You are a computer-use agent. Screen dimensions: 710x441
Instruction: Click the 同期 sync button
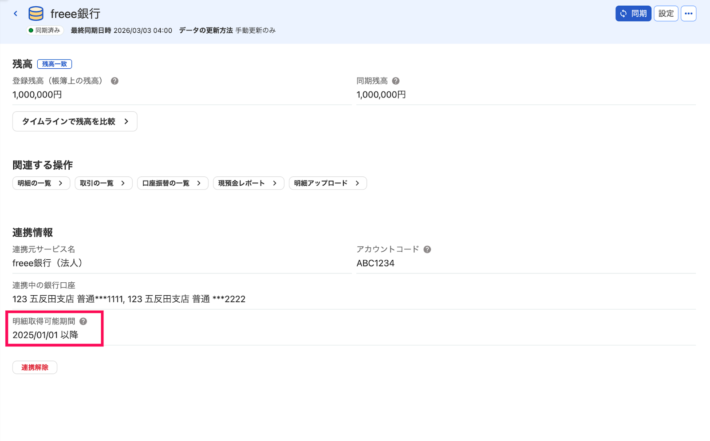633,14
